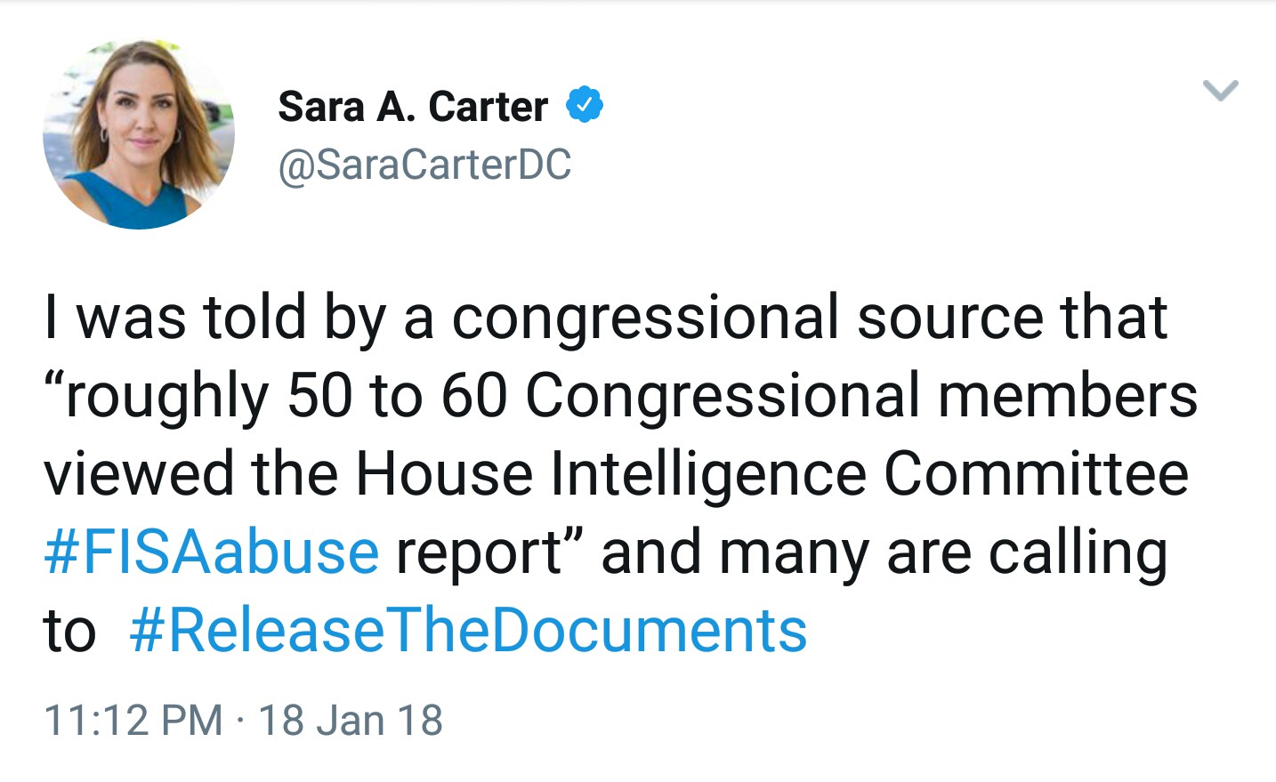Viewport: 1276px width, 782px height.
Task: Click the word 'told' in the tweet
Action: (255, 318)
